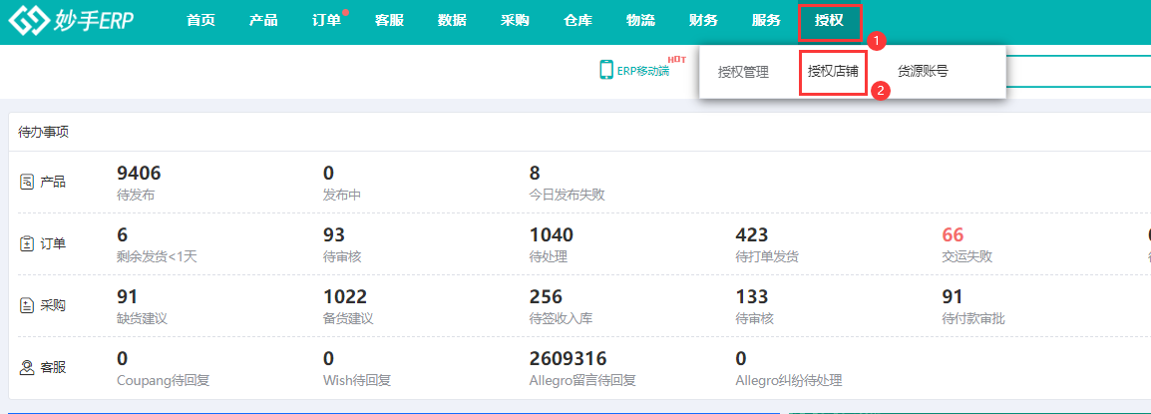This screenshot has width=1151, height=414.
Task: Open the 66 交运失败 orders
Action: (954, 235)
